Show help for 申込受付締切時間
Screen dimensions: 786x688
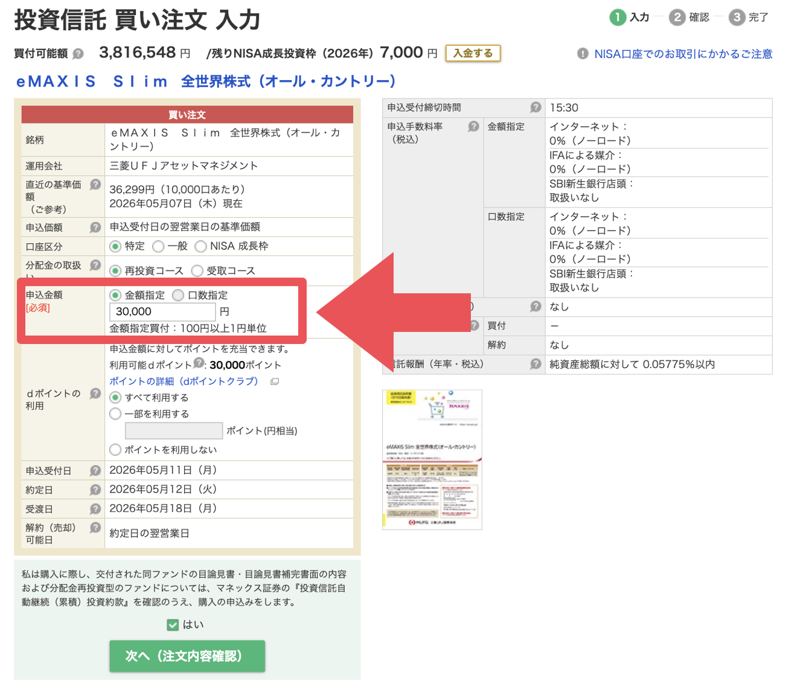535,107
